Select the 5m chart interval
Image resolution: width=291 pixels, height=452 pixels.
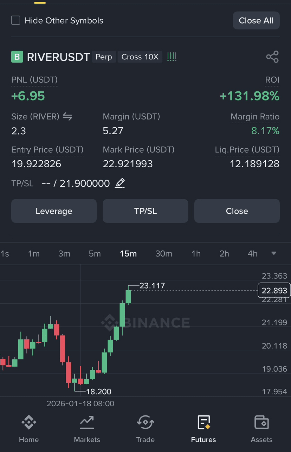point(95,253)
